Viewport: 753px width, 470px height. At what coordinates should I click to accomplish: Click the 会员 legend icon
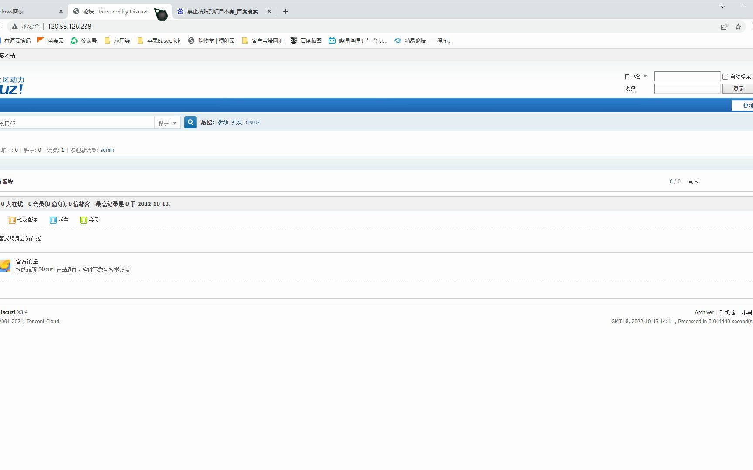click(84, 220)
